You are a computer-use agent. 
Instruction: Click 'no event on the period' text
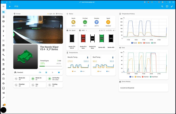tap(127, 88)
